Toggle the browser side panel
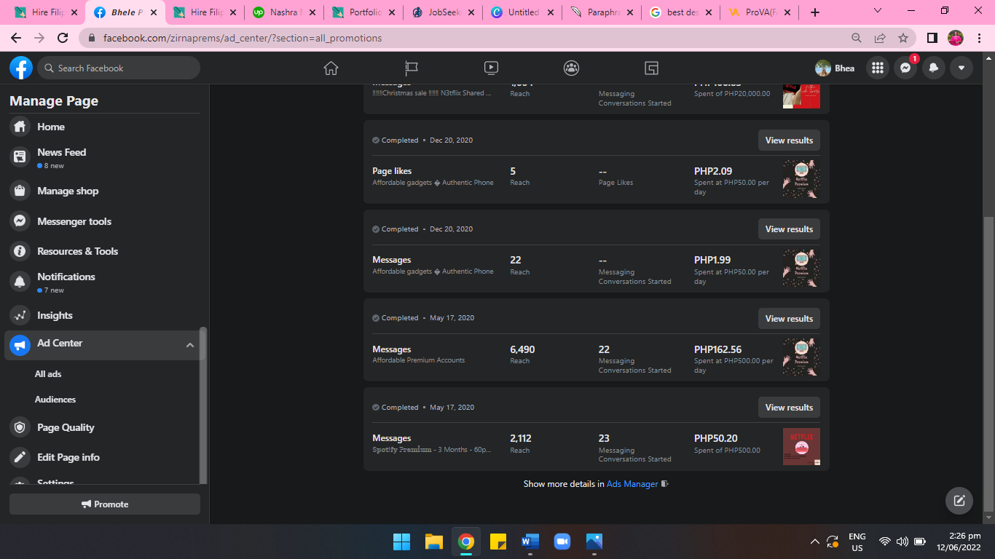Viewport: 995px width, 559px height. coord(932,38)
